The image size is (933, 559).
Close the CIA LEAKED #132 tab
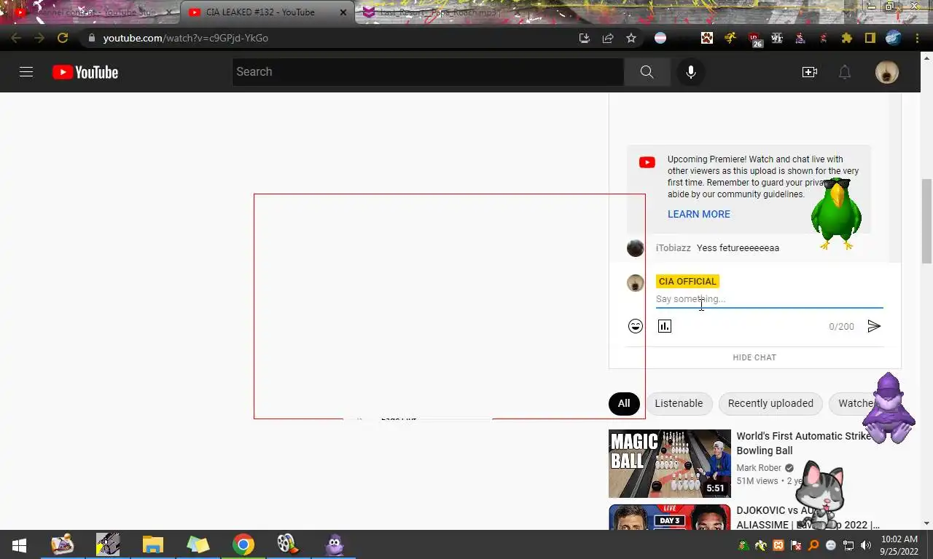pos(343,12)
